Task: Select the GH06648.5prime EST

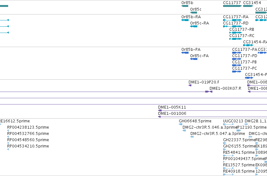Action: [180, 124]
